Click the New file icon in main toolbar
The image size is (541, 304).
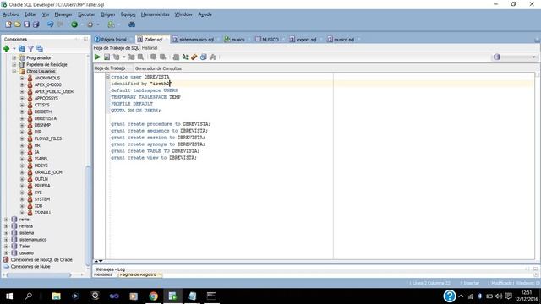click(8, 24)
